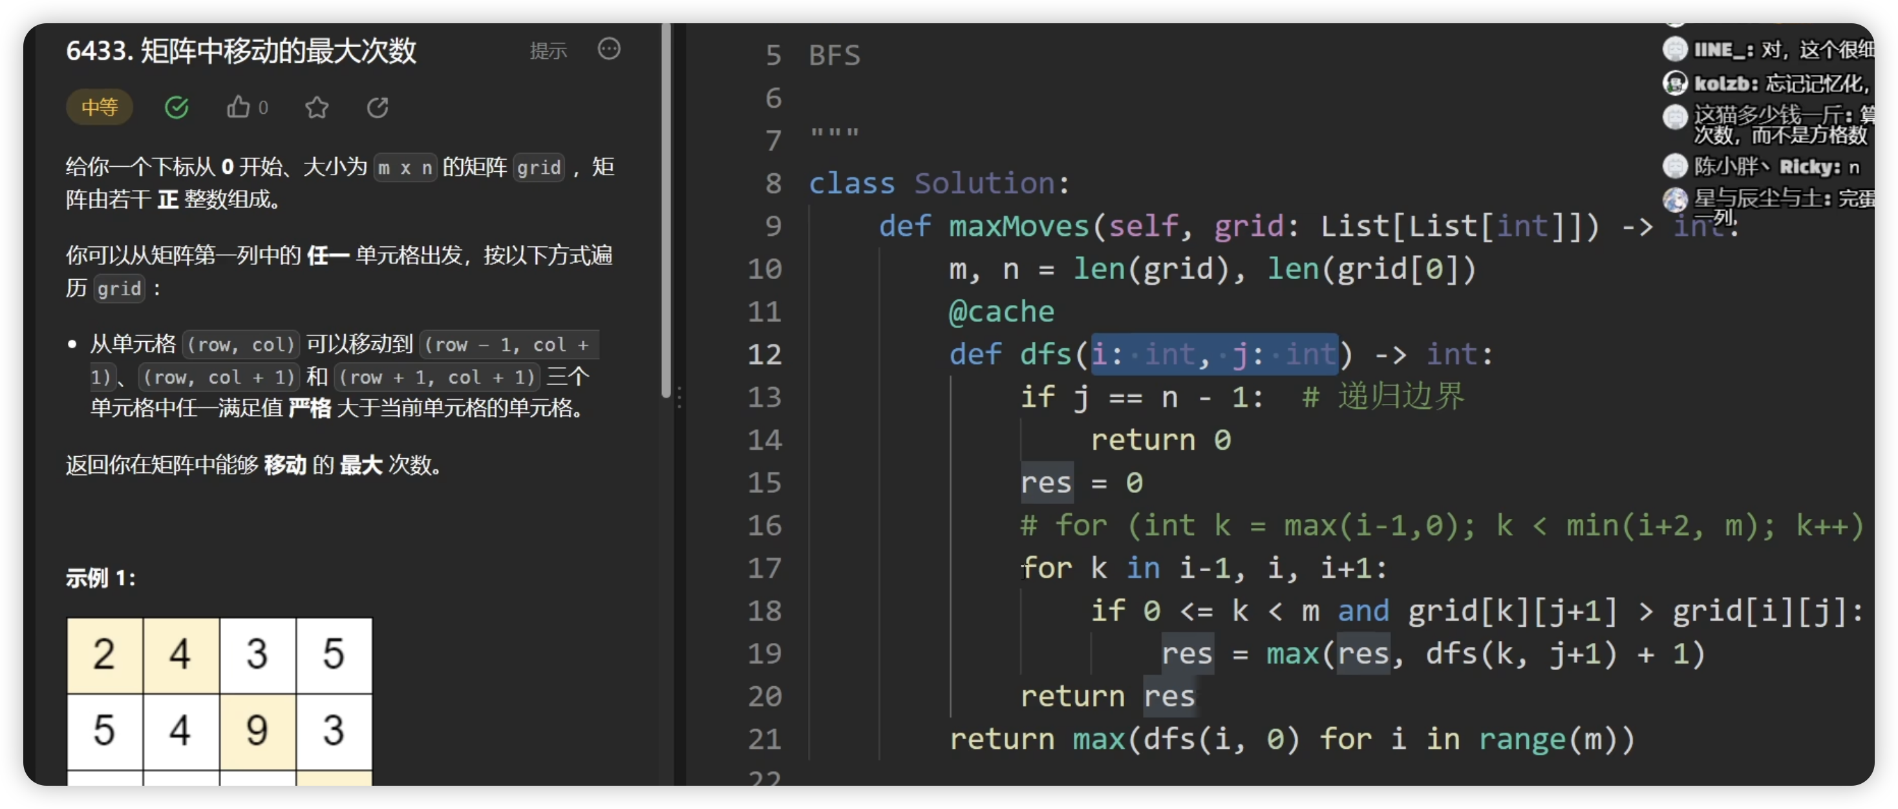Click line number 21 in the gutter
This screenshot has height=809, width=1898.
764,739
